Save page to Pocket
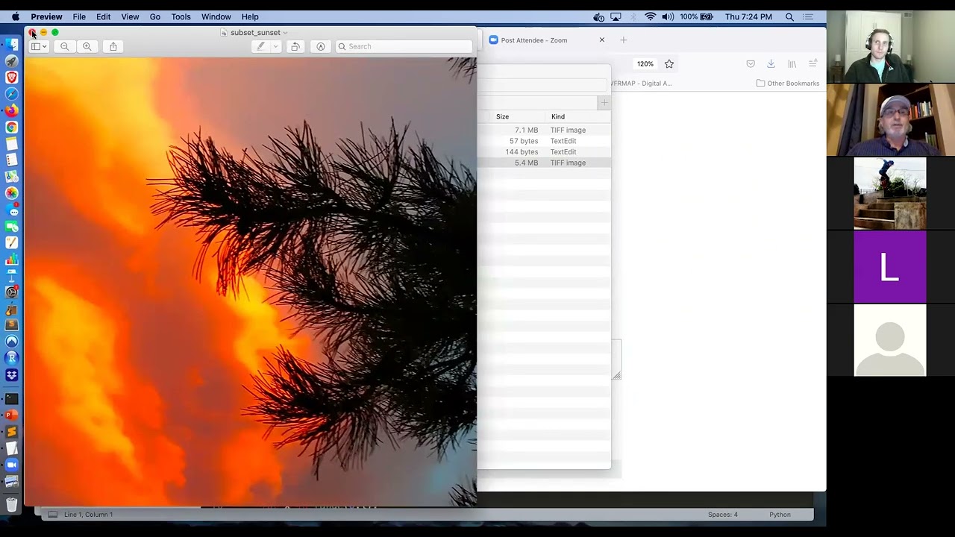 [751, 64]
